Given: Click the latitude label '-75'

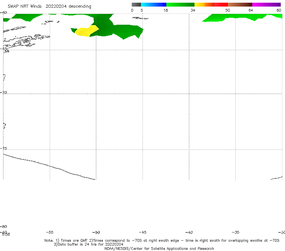Looking at the screenshot, I should click(3, 148).
